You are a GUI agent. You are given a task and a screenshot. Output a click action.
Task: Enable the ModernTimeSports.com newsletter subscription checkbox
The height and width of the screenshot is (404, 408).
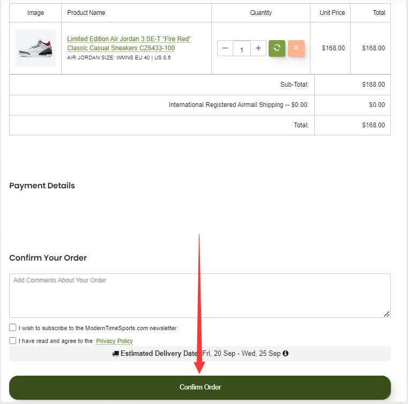pos(12,327)
